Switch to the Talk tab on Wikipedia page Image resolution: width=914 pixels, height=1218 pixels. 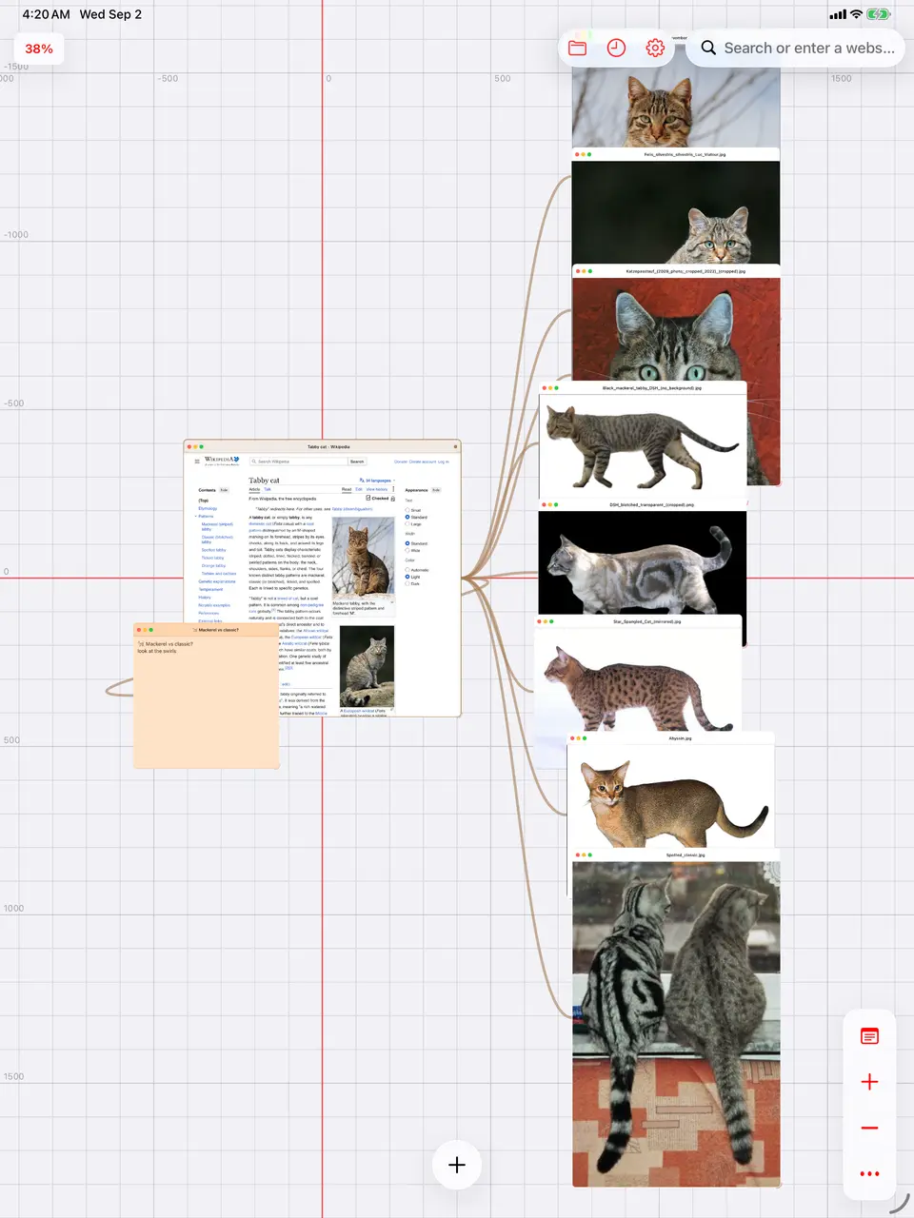click(x=268, y=489)
